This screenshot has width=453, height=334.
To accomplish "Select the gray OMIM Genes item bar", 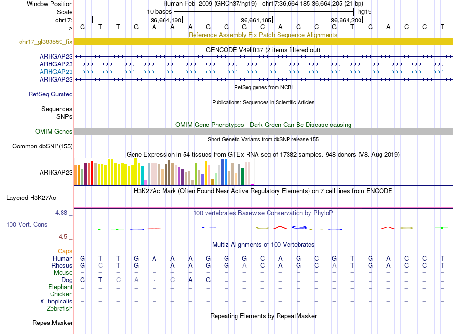I will tap(263, 132).
